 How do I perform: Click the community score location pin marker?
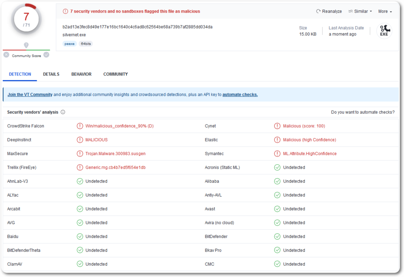coord(26,45)
